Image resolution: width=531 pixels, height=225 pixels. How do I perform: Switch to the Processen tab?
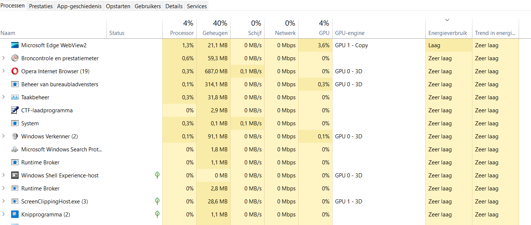tap(13, 6)
